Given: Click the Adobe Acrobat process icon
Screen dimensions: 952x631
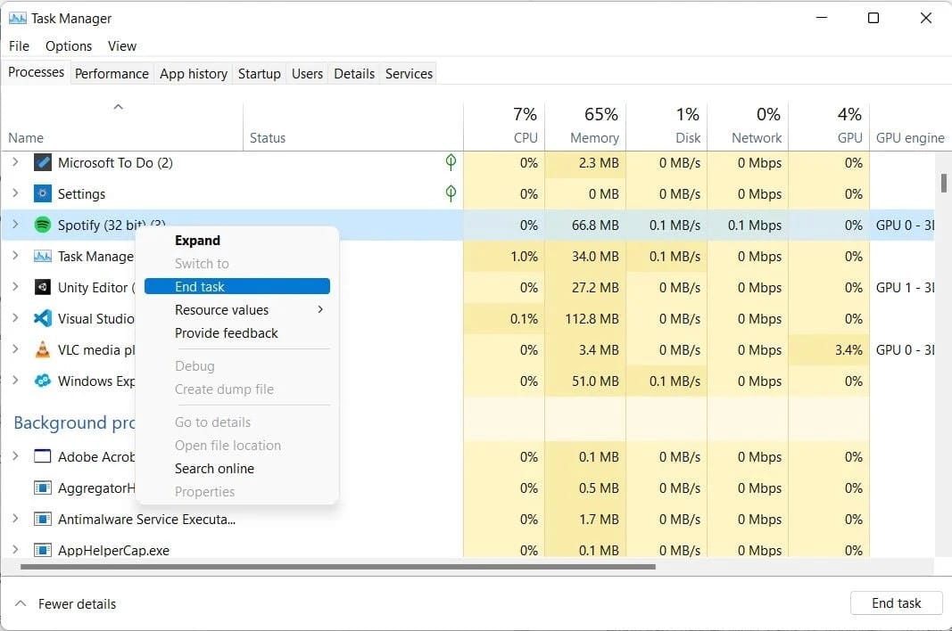Looking at the screenshot, I should point(42,456).
